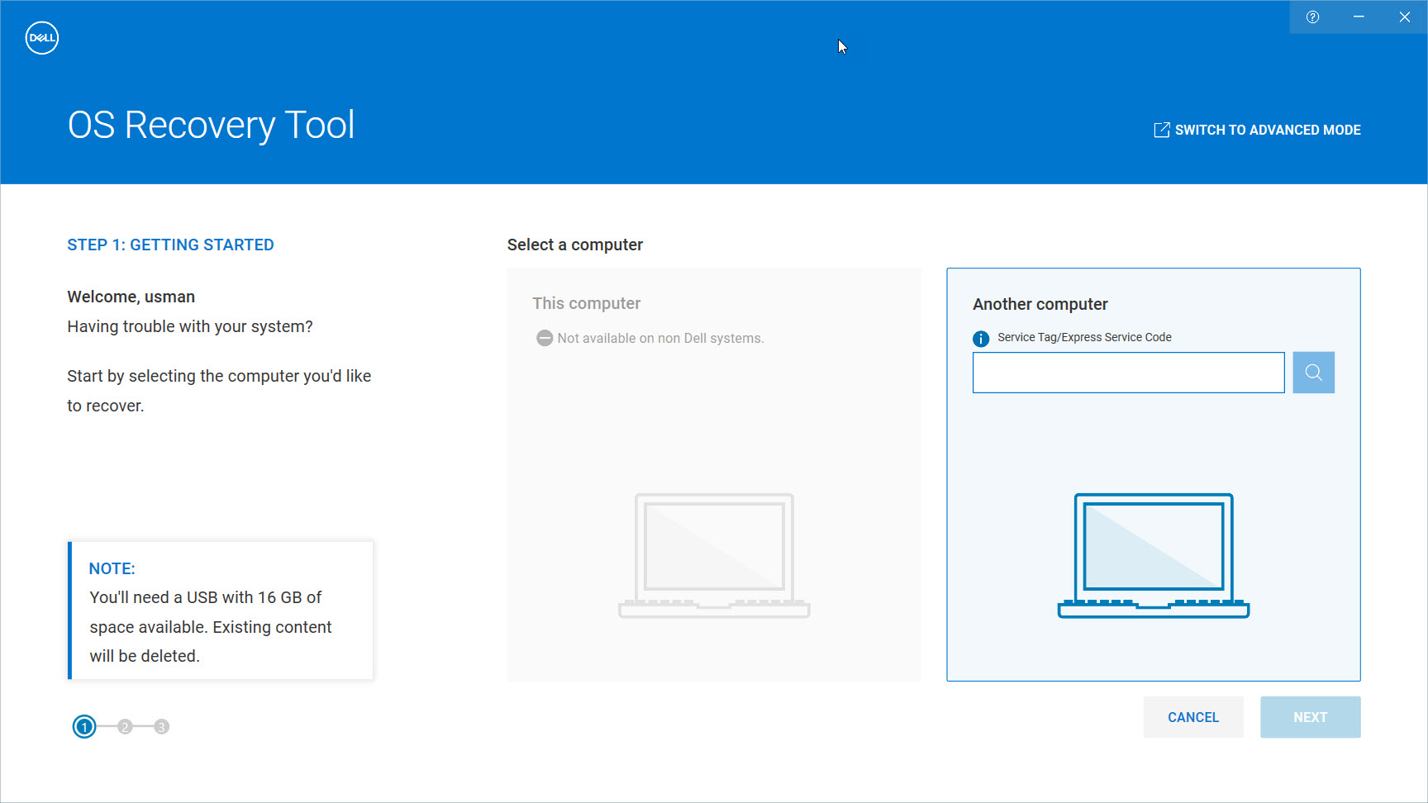The width and height of the screenshot is (1428, 803).
Task: Open help using the question mark icon
Action: click(1312, 17)
